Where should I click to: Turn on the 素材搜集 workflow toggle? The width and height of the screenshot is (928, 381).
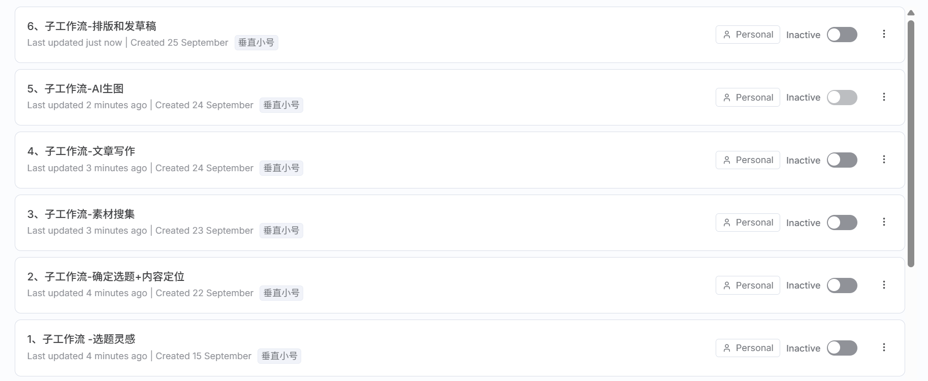point(842,223)
